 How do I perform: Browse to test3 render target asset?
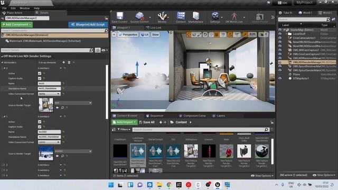(62, 108)
